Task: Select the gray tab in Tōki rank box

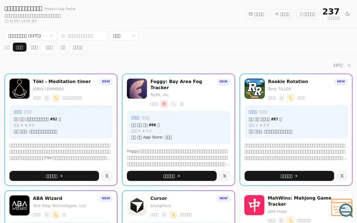Action: [28, 112]
